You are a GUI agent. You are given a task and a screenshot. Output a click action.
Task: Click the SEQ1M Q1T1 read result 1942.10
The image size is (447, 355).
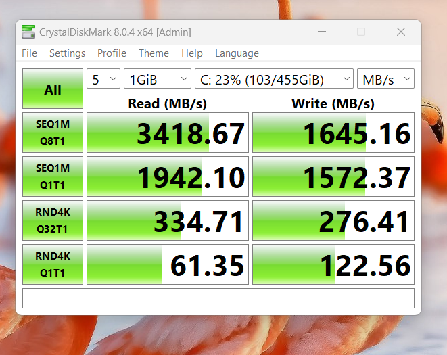(x=168, y=176)
